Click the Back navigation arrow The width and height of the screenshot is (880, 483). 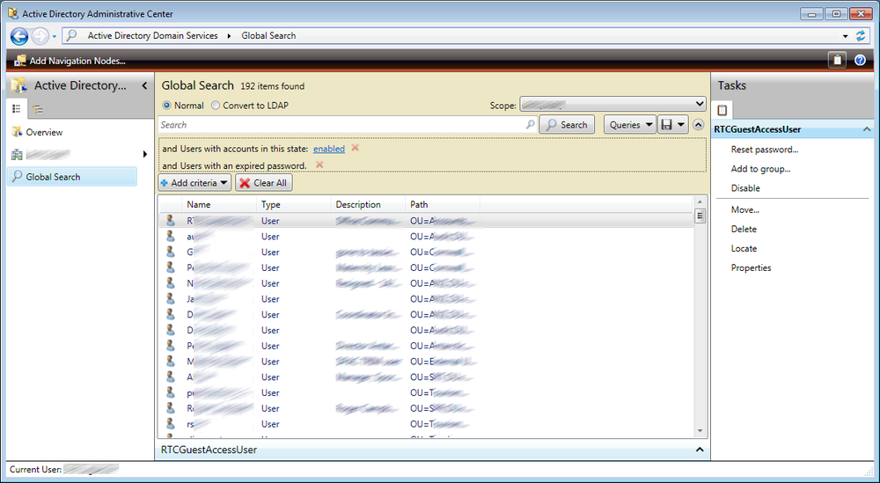(x=19, y=36)
